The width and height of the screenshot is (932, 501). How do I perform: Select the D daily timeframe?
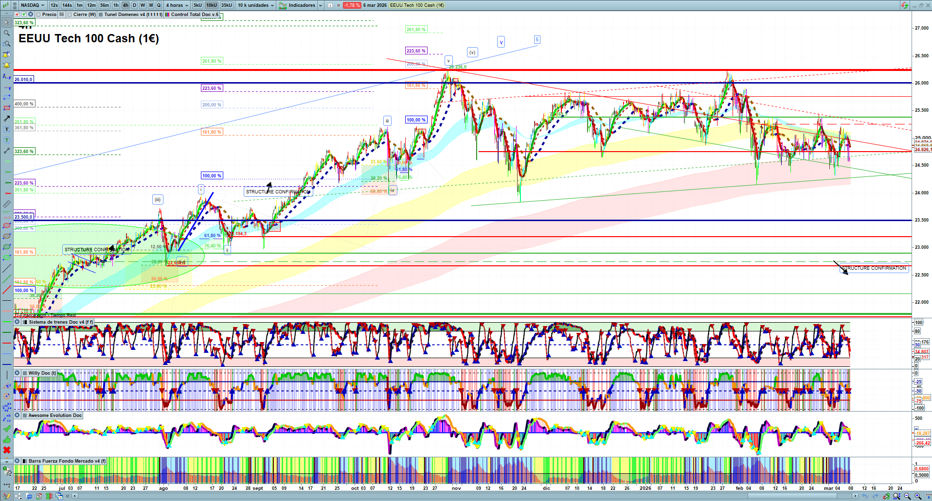click(134, 5)
